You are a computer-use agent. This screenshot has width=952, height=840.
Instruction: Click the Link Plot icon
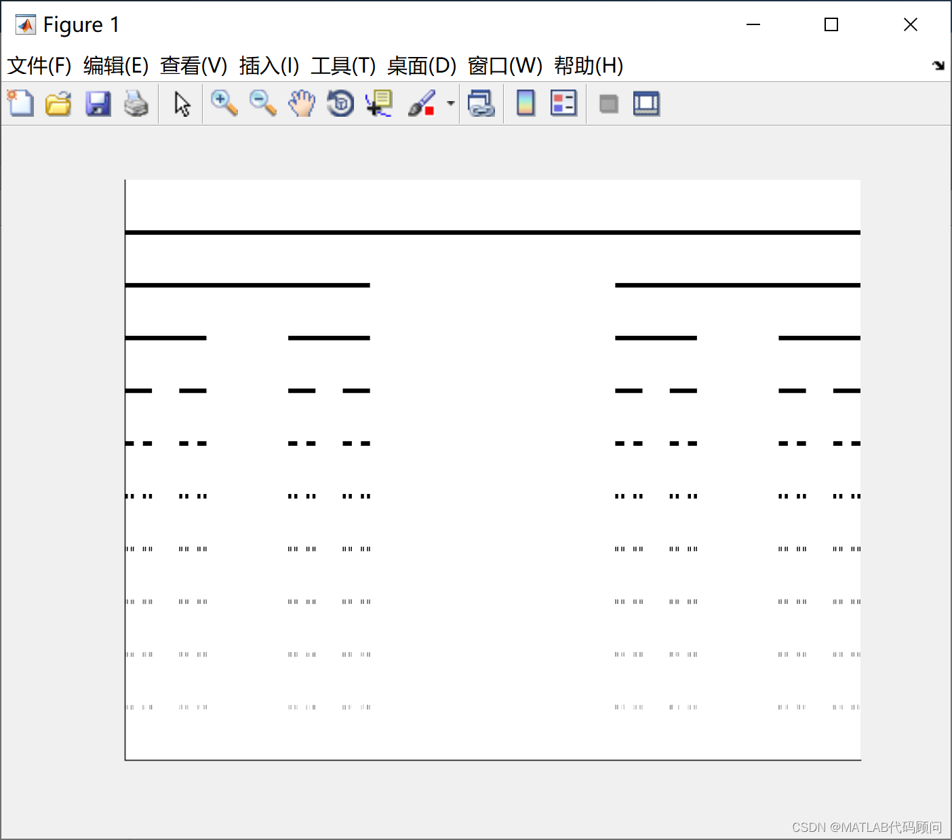(481, 103)
